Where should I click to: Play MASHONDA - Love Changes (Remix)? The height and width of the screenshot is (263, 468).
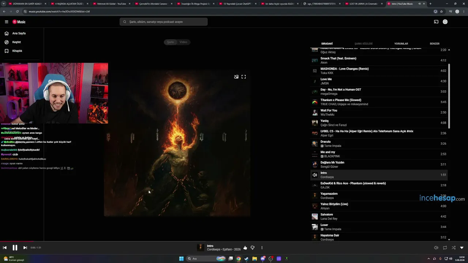point(379,71)
